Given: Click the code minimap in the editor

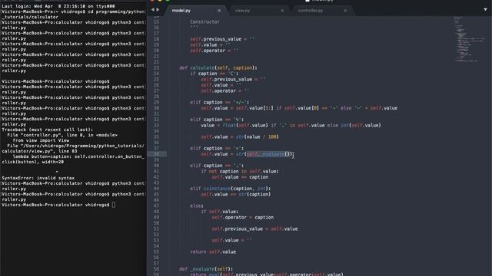Looking at the screenshot, I should [x=469, y=39].
